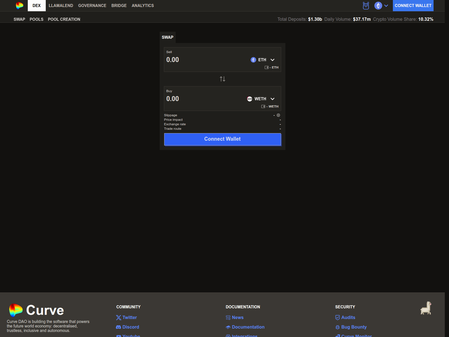
Task: Open the Twitter community link
Action: (127, 318)
